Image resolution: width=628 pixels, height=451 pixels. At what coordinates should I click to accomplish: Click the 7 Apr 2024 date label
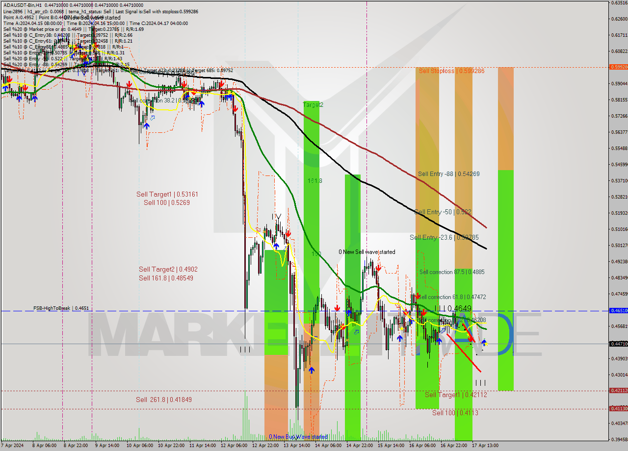(12, 446)
